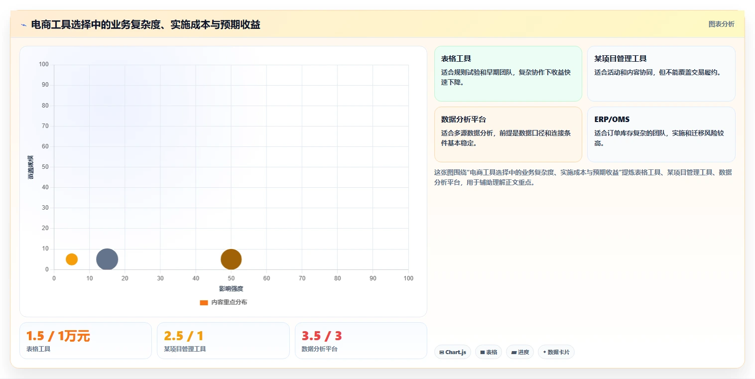Screen dimensions: 755x379
Task: Open the 表格工具 description card
Action: click(508, 74)
